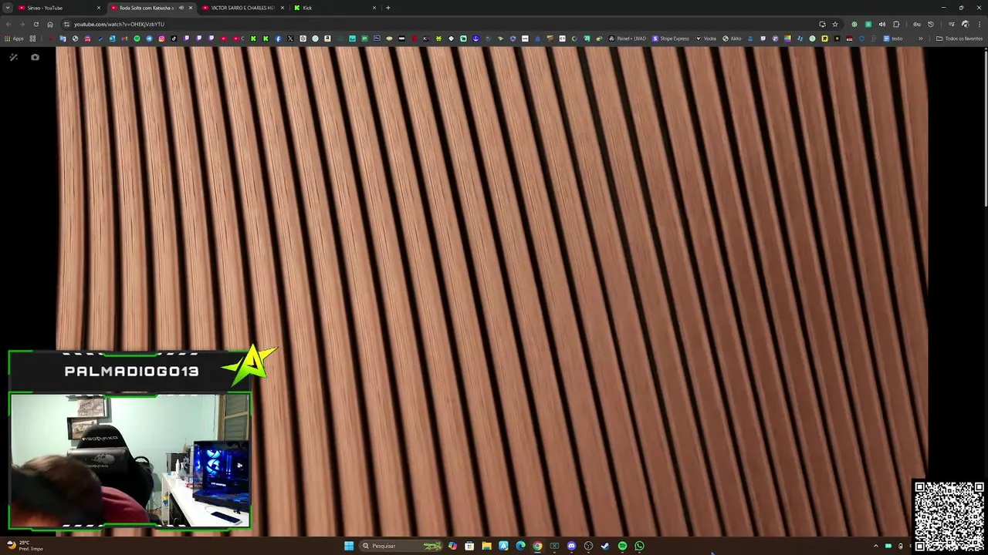The height and width of the screenshot is (555, 988).
Task: Expand the hidden bookmarks chevron
Action: pos(921,39)
